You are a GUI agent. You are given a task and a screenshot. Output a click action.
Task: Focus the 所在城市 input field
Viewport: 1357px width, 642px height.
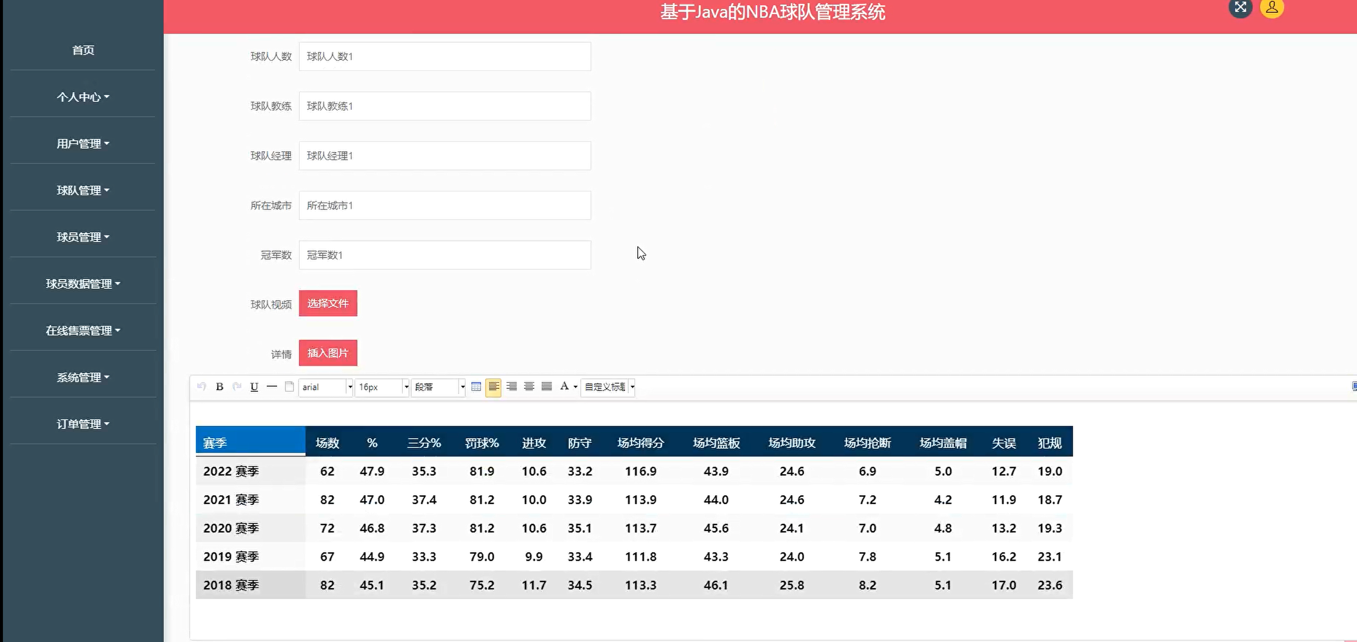pyautogui.click(x=445, y=205)
